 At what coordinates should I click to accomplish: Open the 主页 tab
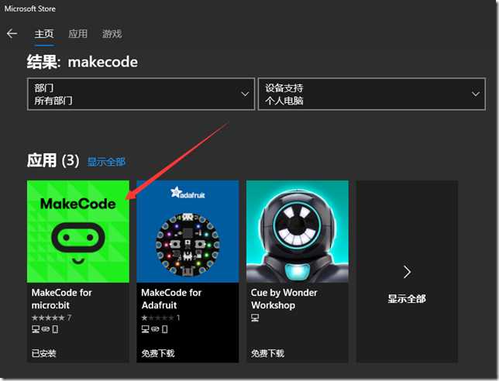point(44,33)
